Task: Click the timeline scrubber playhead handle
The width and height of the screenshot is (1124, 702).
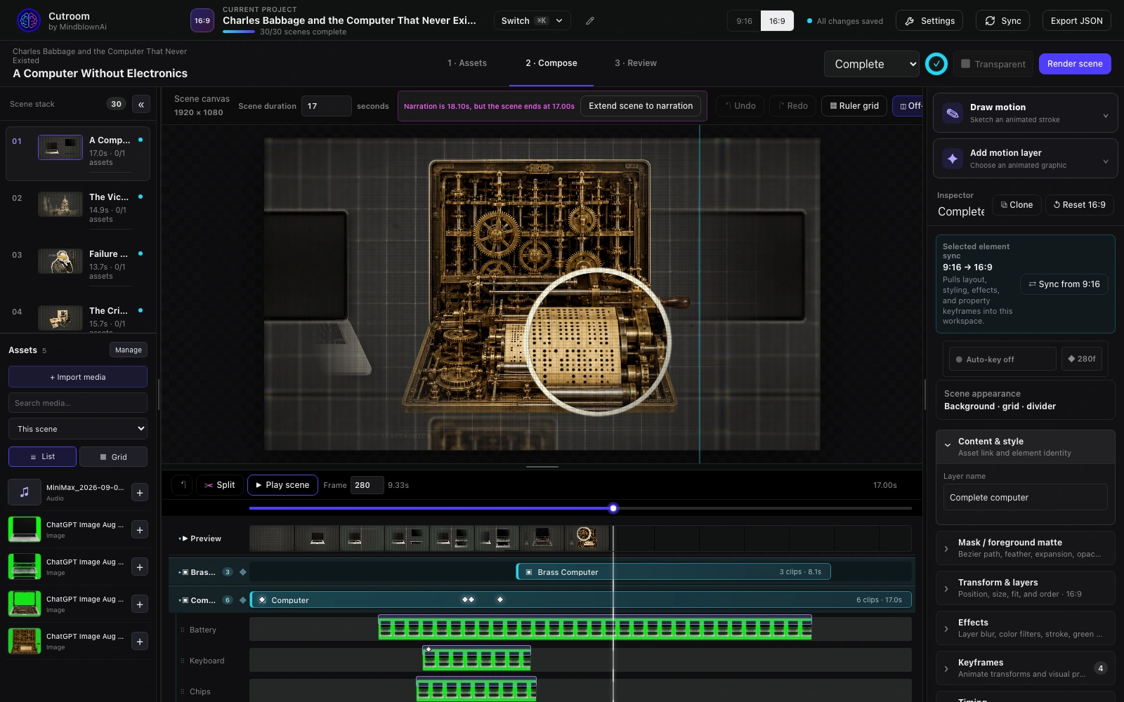Action: [613, 508]
